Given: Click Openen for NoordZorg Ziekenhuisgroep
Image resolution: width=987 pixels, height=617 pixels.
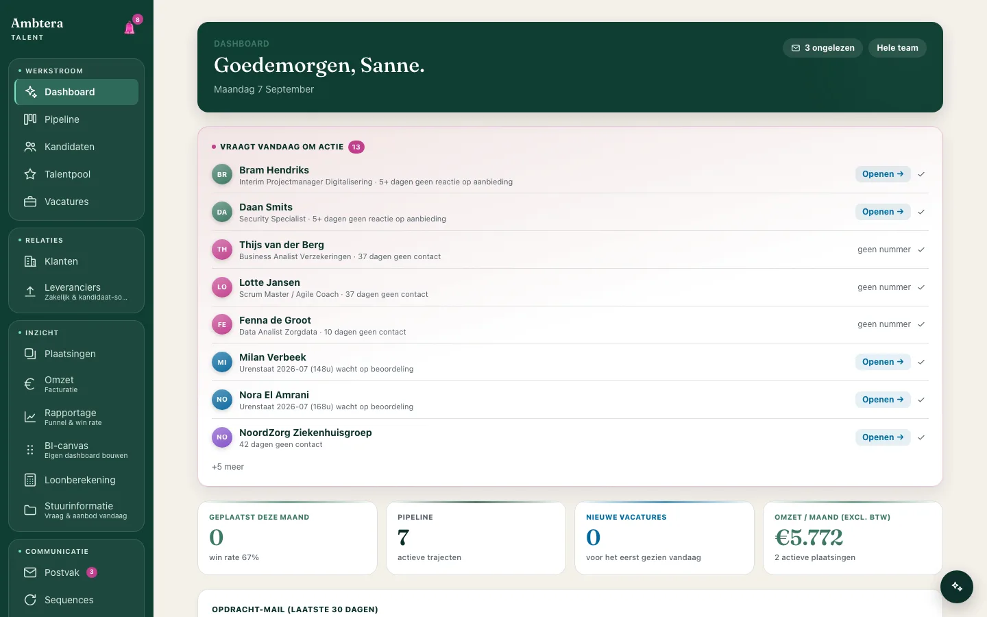Looking at the screenshot, I should (x=883, y=437).
